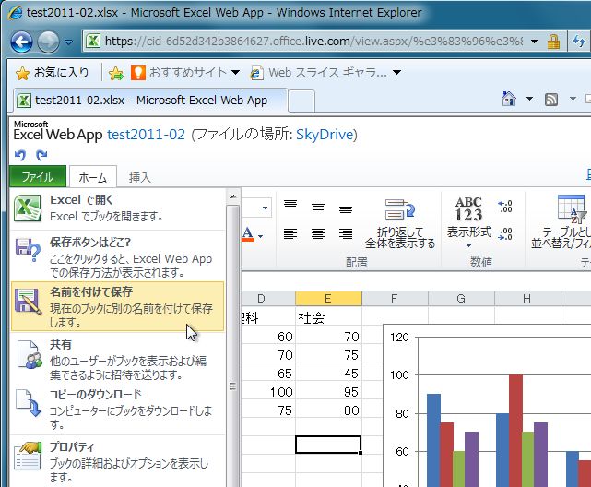The height and width of the screenshot is (487, 591).
Task: Open the test2011-02 file name link
Action: (147, 135)
